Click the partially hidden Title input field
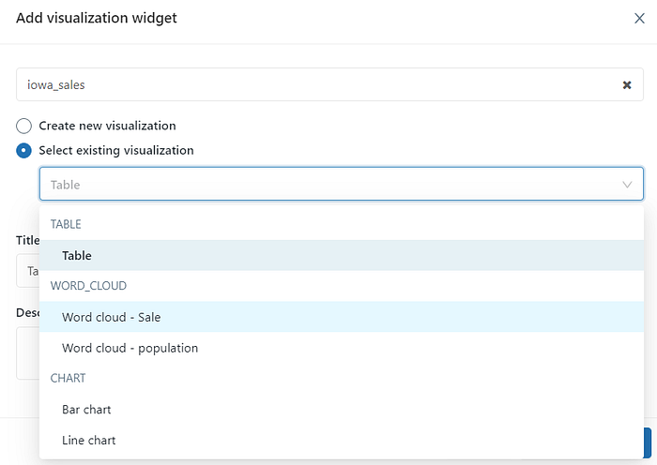This screenshot has width=657, height=465. (27, 271)
